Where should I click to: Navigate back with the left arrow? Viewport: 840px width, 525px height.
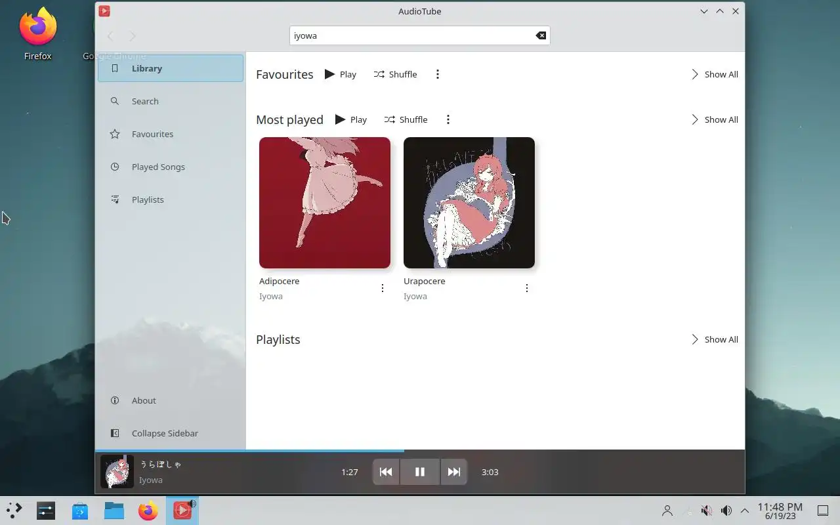pyautogui.click(x=110, y=35)
